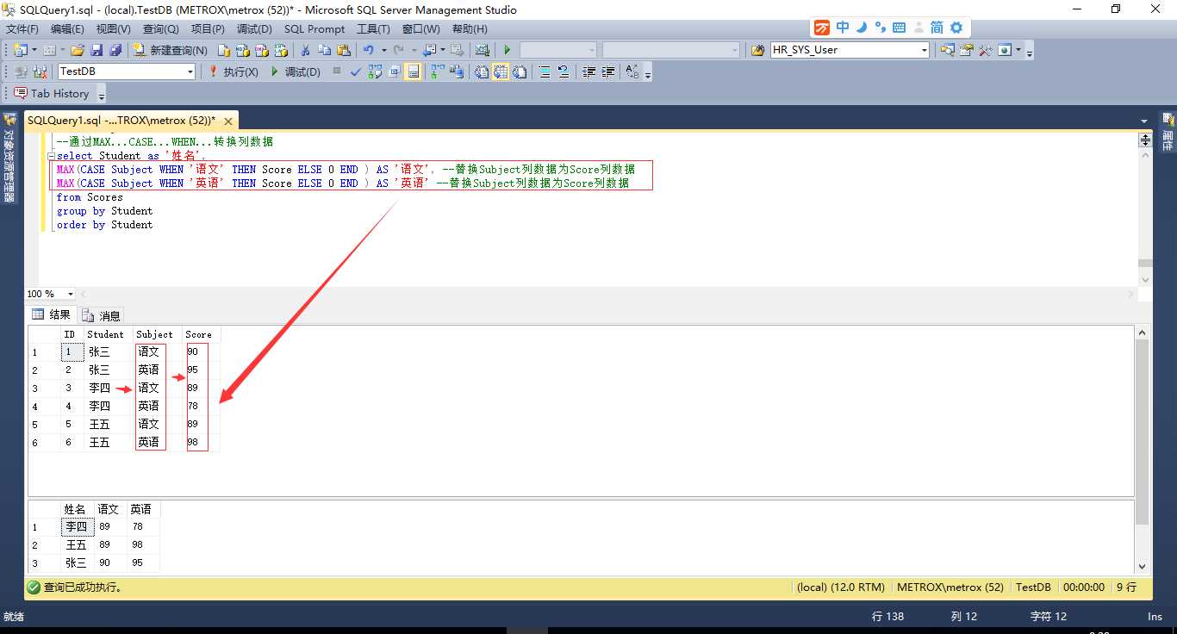Click the Comment out selected lines icon

[x=545, y=71]
